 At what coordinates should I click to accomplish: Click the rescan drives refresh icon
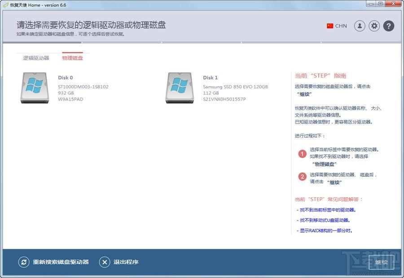(23, 262)
